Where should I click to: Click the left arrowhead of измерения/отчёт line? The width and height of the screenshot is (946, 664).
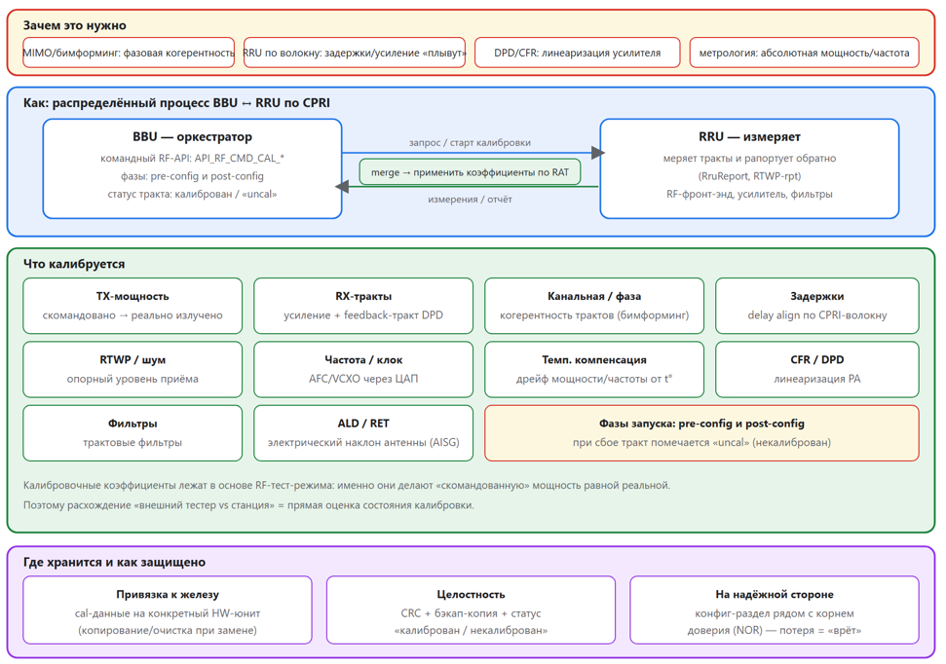[342, 186]
